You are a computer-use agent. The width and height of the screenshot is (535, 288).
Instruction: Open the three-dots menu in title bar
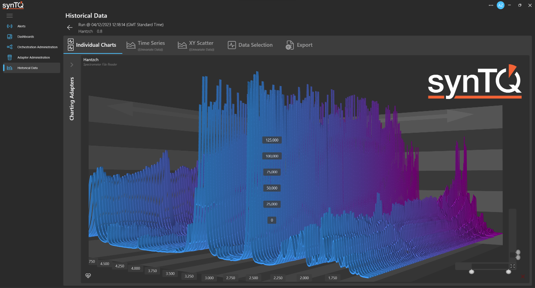coord(491,5)
